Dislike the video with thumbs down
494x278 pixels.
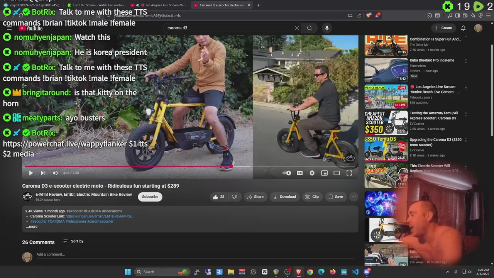[234, 197]
